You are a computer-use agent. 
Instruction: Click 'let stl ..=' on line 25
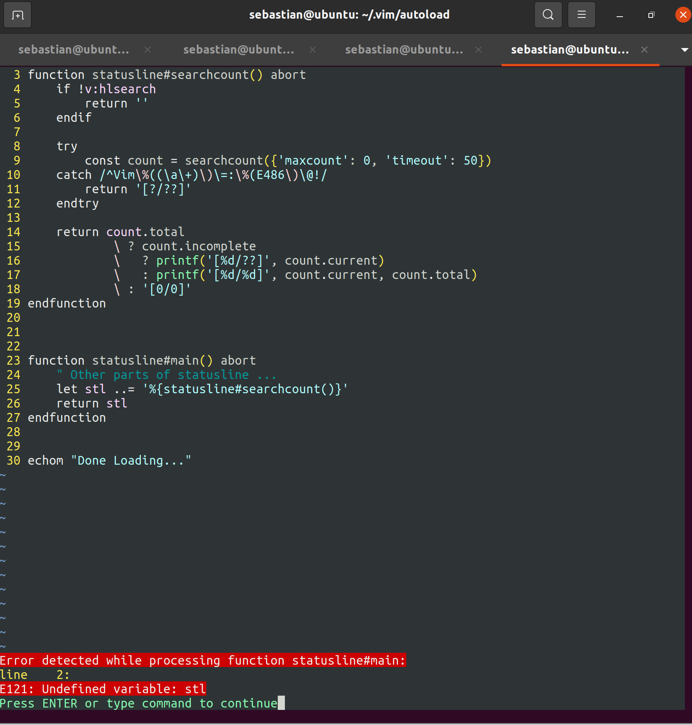[95, 389]
